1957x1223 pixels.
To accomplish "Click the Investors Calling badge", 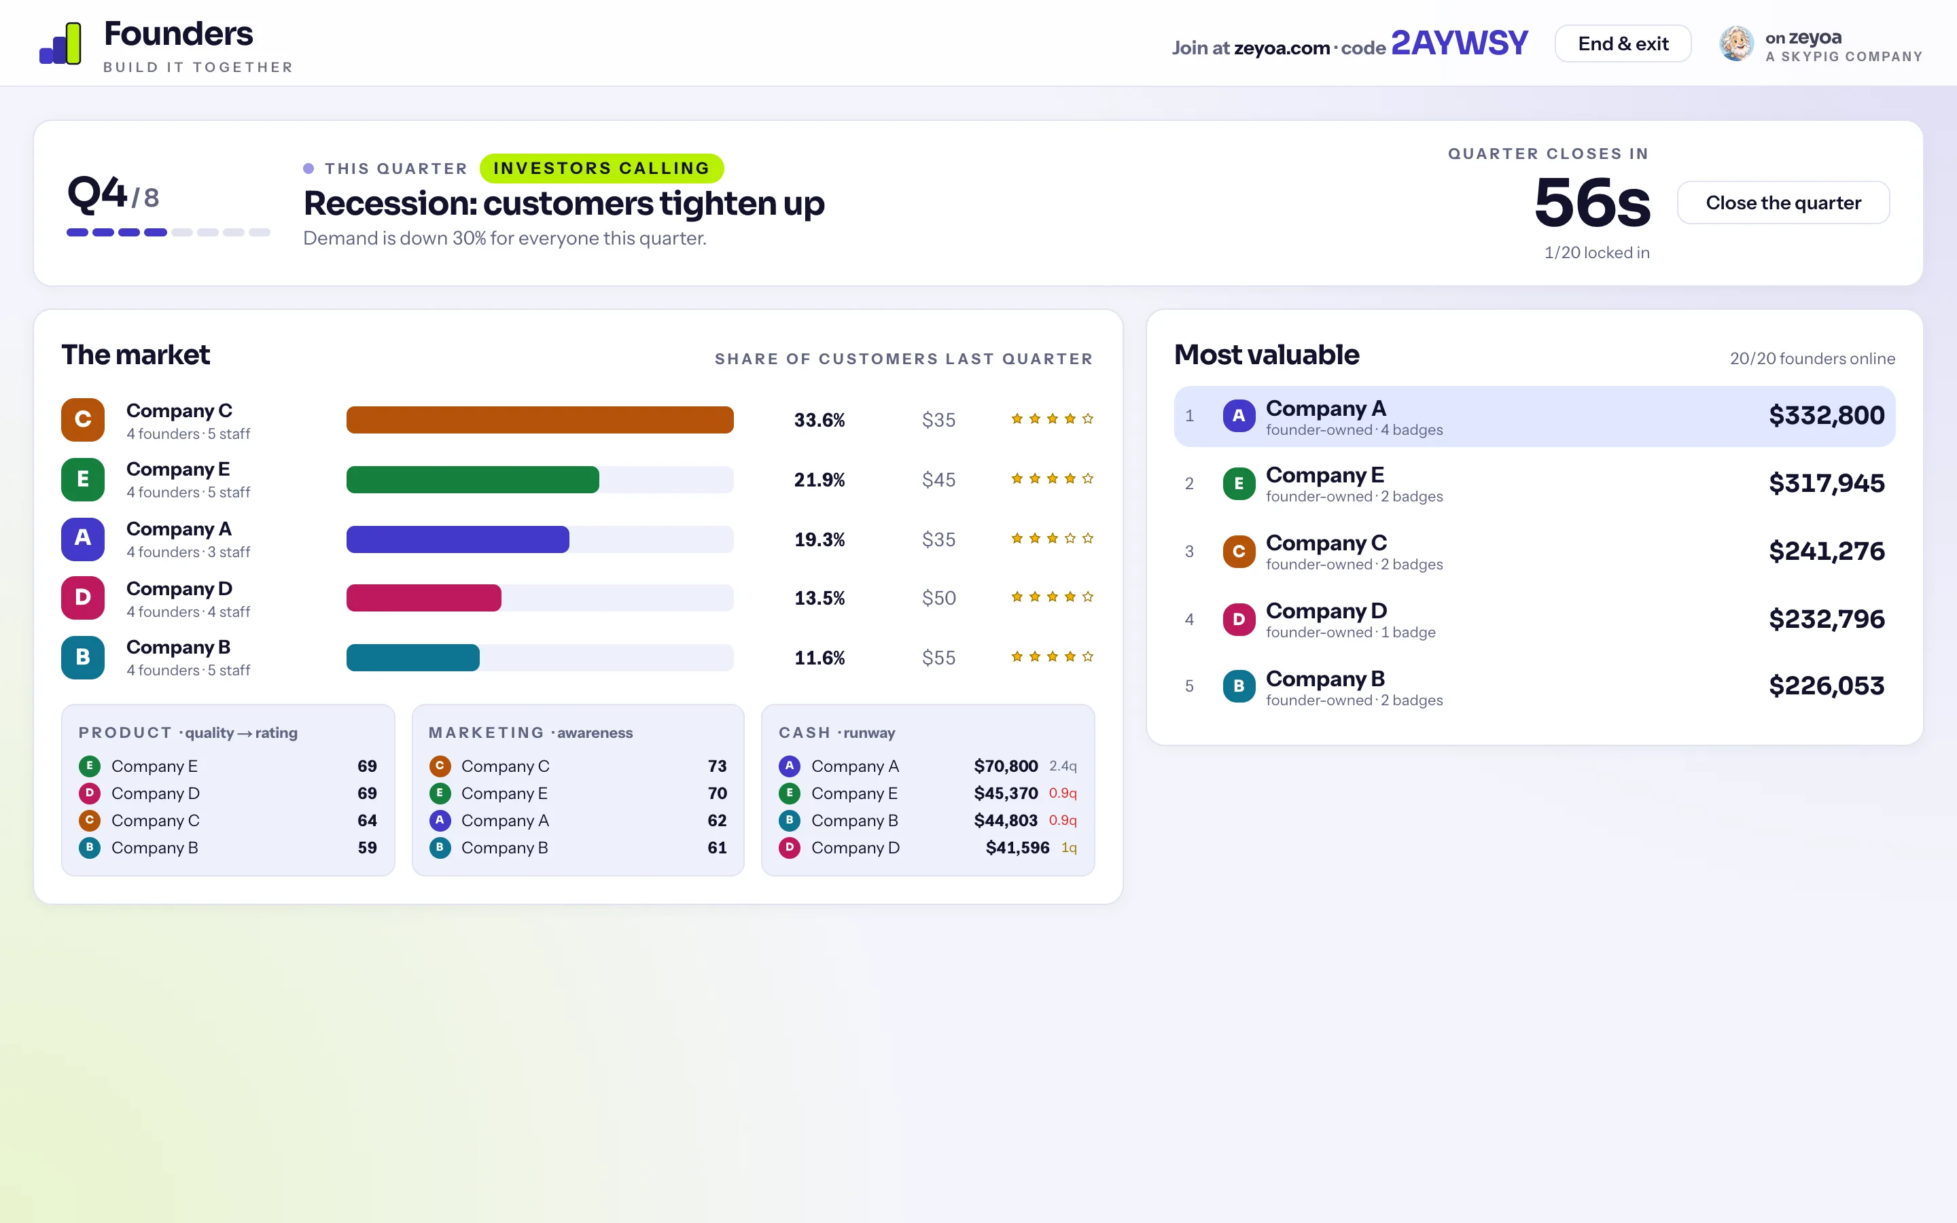I will pos(601,169).
